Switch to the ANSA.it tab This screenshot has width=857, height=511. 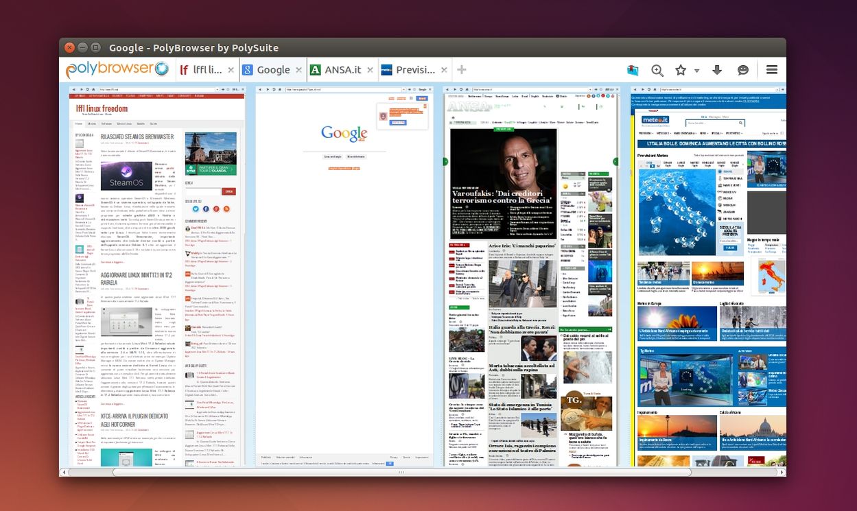click(341, 69)
